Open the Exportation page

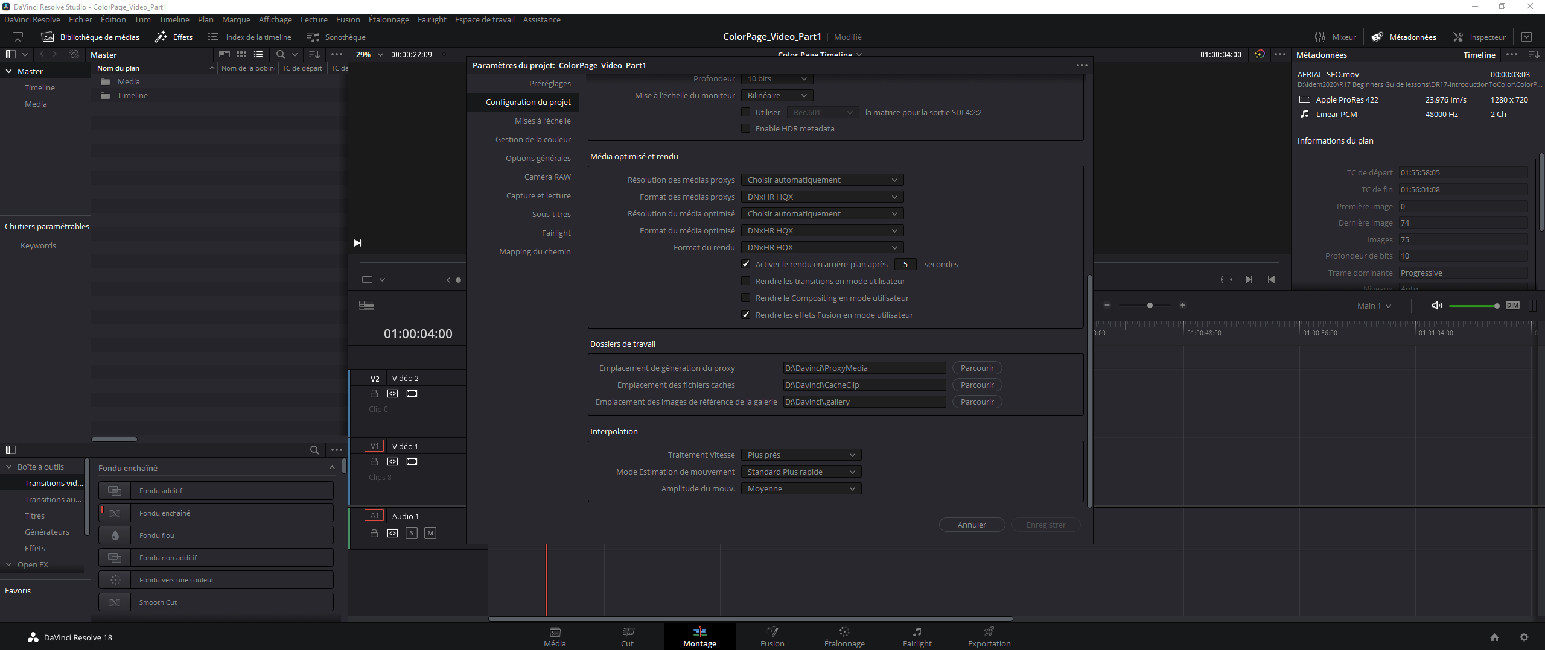(x=989, y=636)
